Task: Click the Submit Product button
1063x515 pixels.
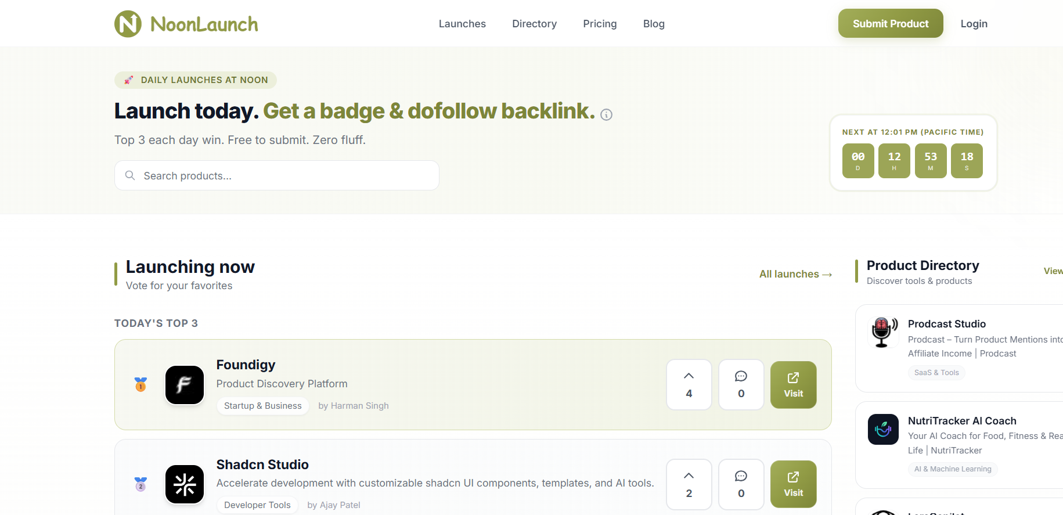Action: (891, 23)
